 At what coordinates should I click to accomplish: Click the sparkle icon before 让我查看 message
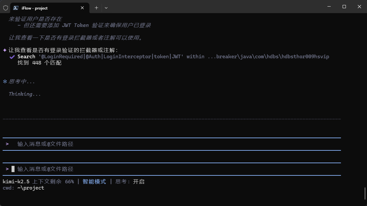click(5, 50)
